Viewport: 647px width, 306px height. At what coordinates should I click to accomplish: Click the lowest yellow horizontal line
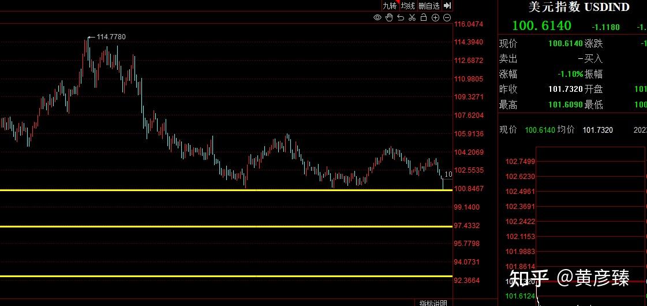pos(226,276)
